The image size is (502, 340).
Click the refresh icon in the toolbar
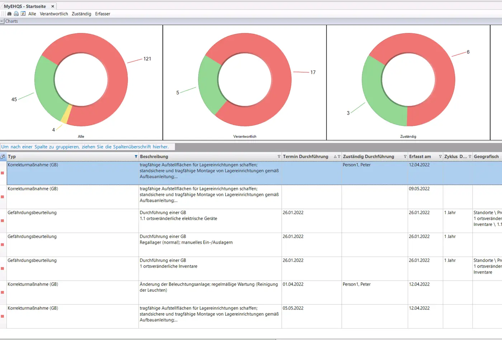(23, 14)
